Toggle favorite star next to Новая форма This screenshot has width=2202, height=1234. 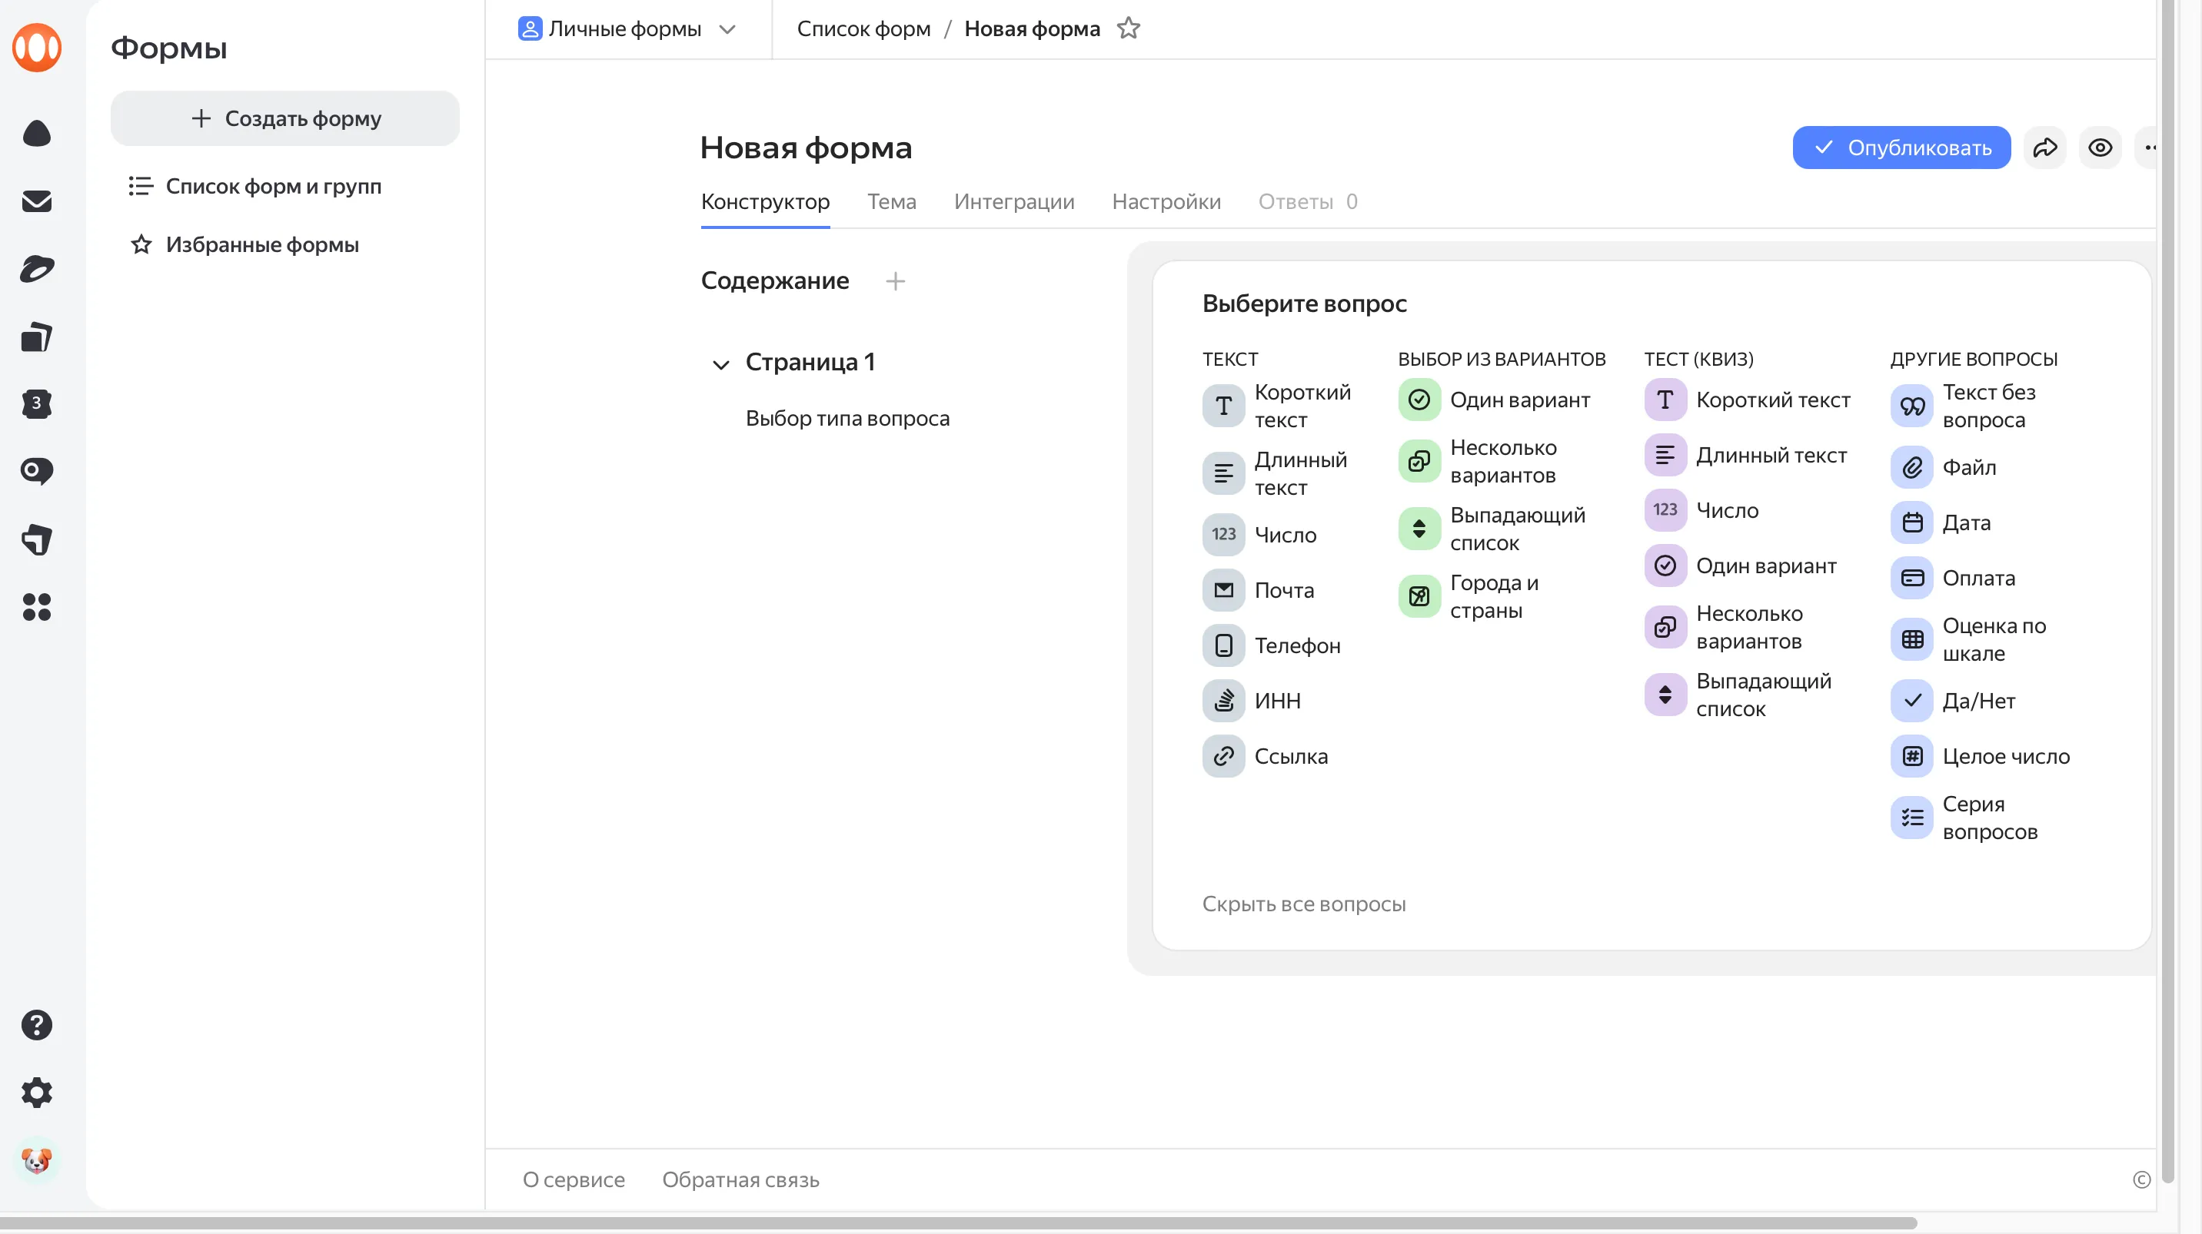(x=1129, y=29)
